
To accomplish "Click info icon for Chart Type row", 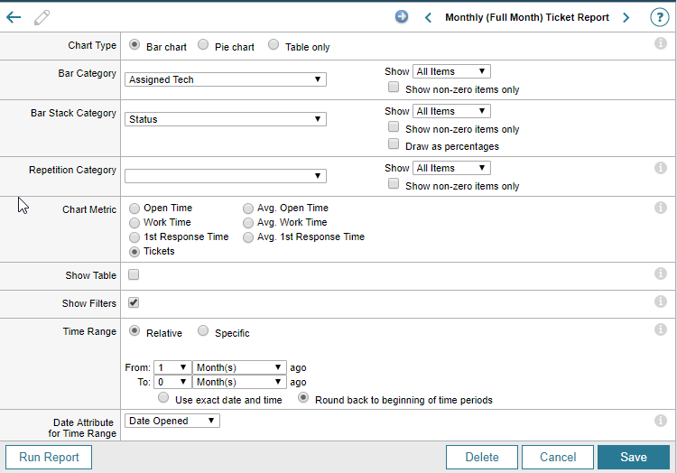I will 660,43.
